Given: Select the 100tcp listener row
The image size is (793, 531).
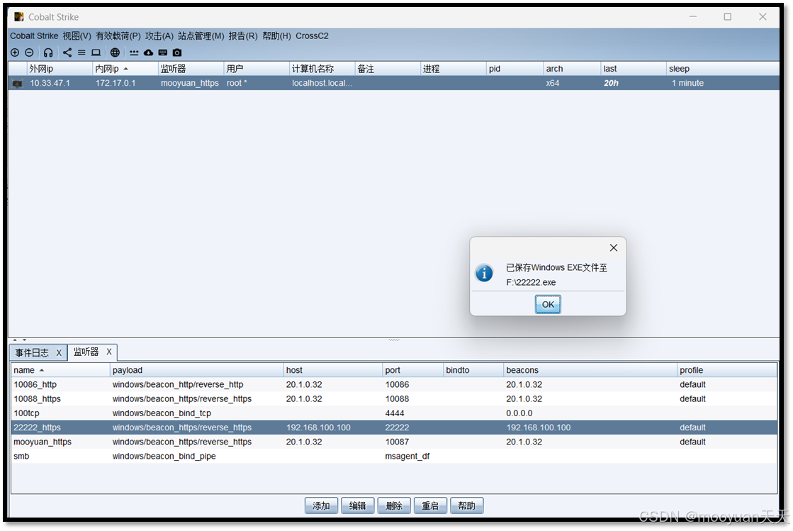Looking at the screenshot, I should coord(394,413).
